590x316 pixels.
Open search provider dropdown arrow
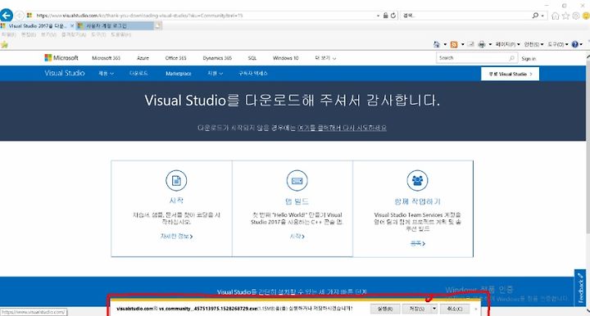(x=542, y=16)
